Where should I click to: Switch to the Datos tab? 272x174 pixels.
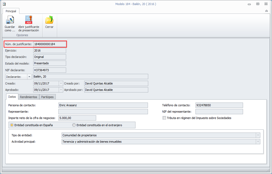(x=12, y=97)
